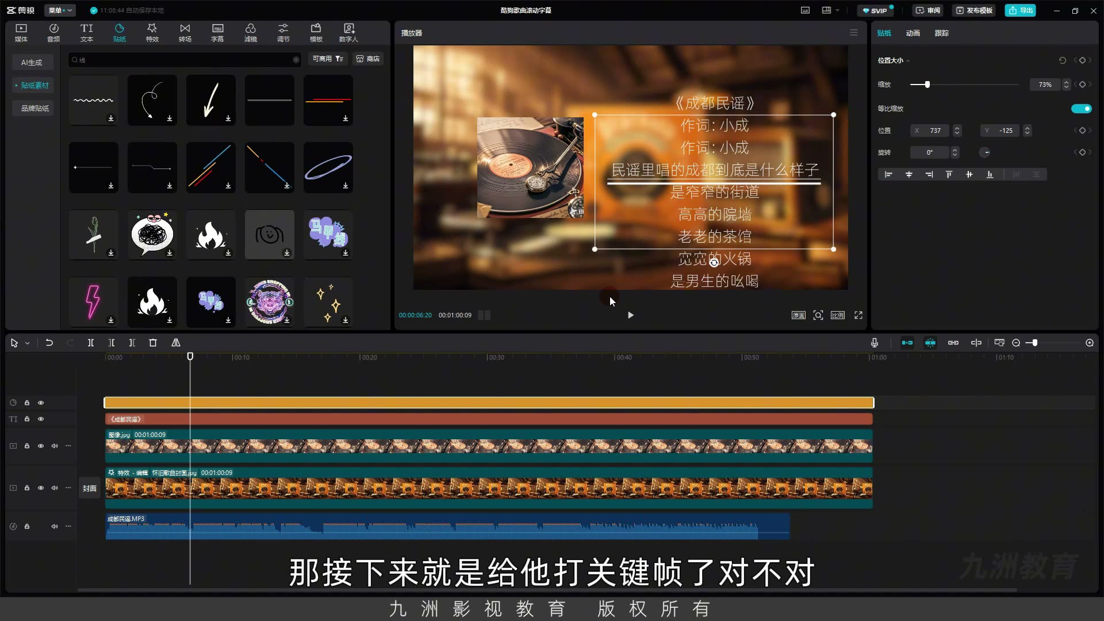Click the 导出 export button
Viewport: 1104px width, 621px height.
[1020, 10]
